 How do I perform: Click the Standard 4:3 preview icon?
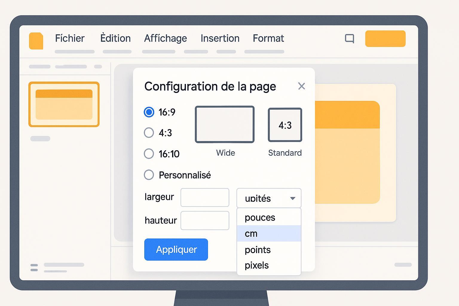click(x=285, y=125)
